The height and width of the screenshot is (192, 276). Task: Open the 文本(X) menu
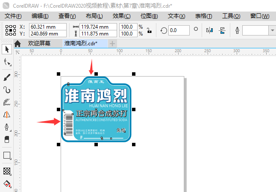[176, 16]
